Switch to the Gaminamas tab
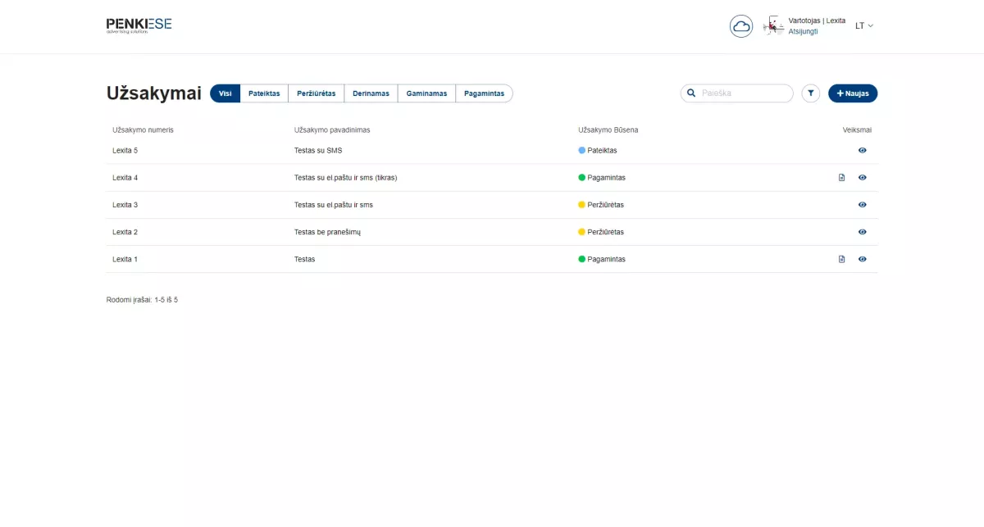The image size is (984, 527). pos(426,93)
